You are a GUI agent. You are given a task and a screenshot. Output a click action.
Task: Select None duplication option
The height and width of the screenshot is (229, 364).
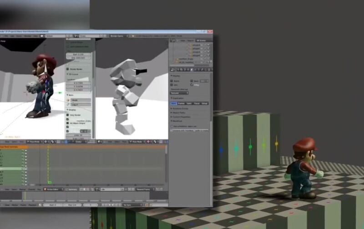(174, 103)
